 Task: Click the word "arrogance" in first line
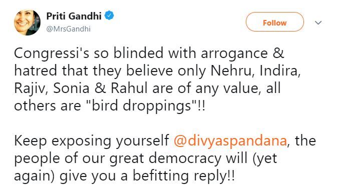pos(234,53)
